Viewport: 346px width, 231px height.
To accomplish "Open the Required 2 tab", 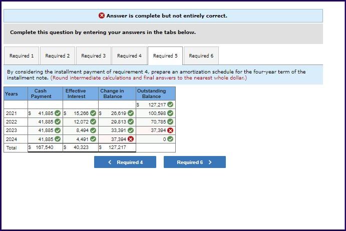I will [58, 55].
